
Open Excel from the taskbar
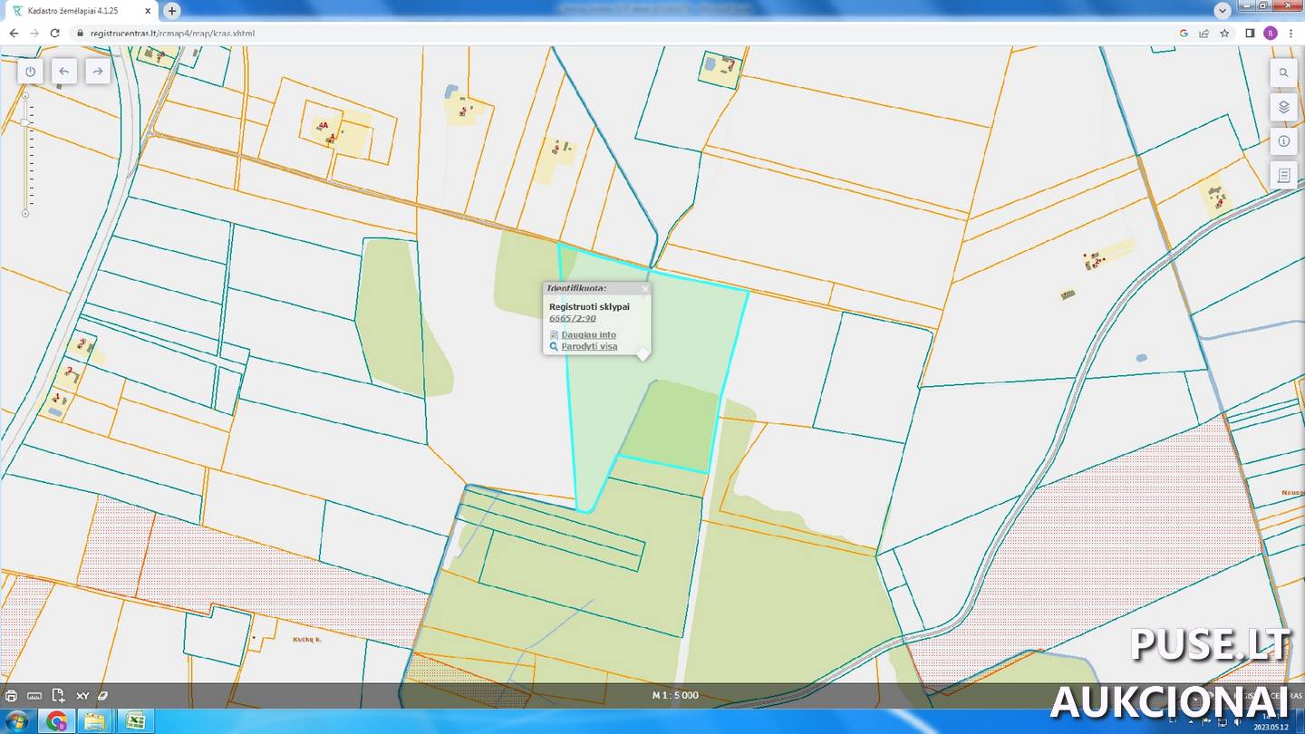pos(134,721)
